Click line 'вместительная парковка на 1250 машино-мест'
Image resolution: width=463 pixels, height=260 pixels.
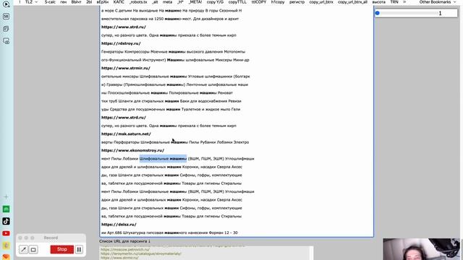click(170, 19)
